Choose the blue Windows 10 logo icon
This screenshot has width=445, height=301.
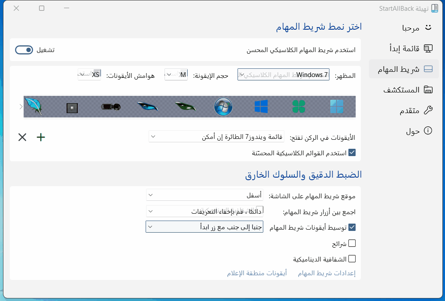tap(261, 106)
